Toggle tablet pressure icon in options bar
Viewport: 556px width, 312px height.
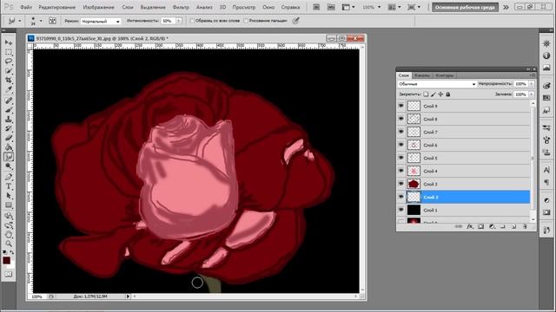[295, 21]
